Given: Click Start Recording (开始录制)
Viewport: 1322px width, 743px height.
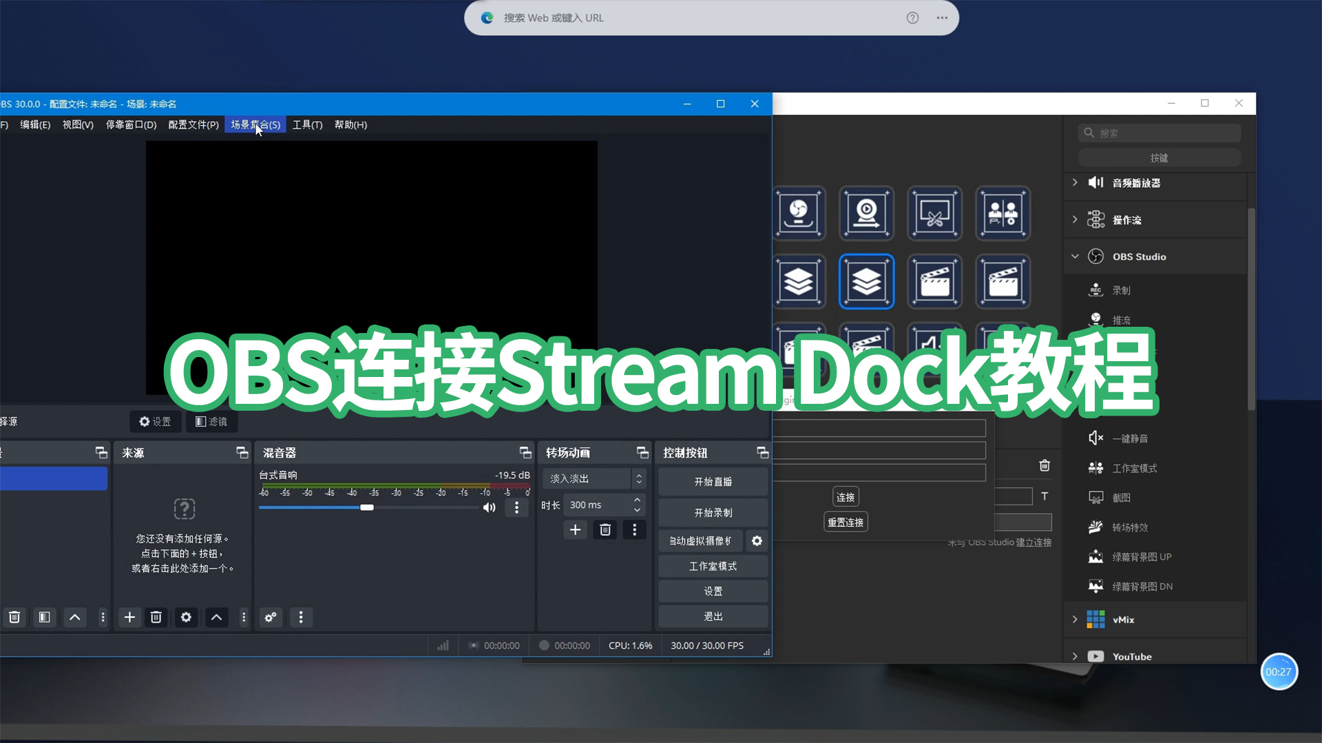Looking at the screenshot, I should point(713,513).
